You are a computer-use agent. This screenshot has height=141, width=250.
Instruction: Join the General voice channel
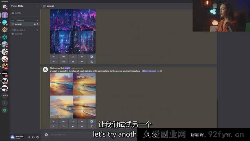pos(18,34)
